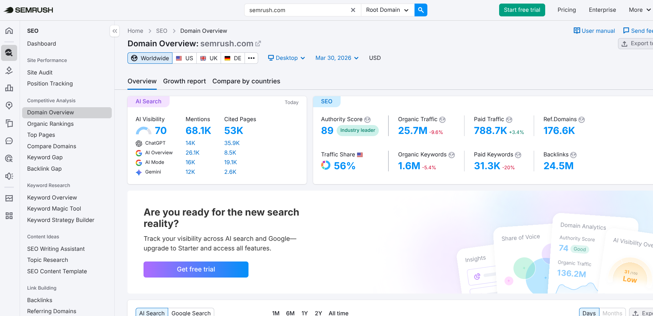The height and width of the screenshot is (316, 653).
Task: Collapse the SEO sidebar panel
Action: point(115,31)
